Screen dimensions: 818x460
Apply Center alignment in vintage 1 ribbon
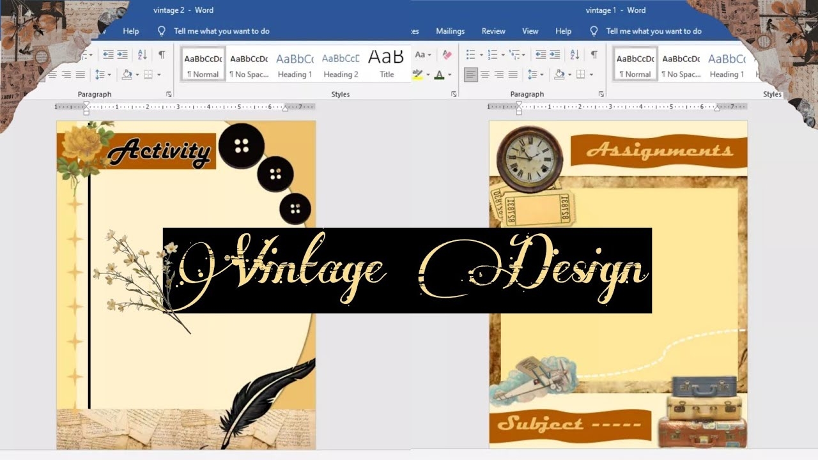coord(484,75)
